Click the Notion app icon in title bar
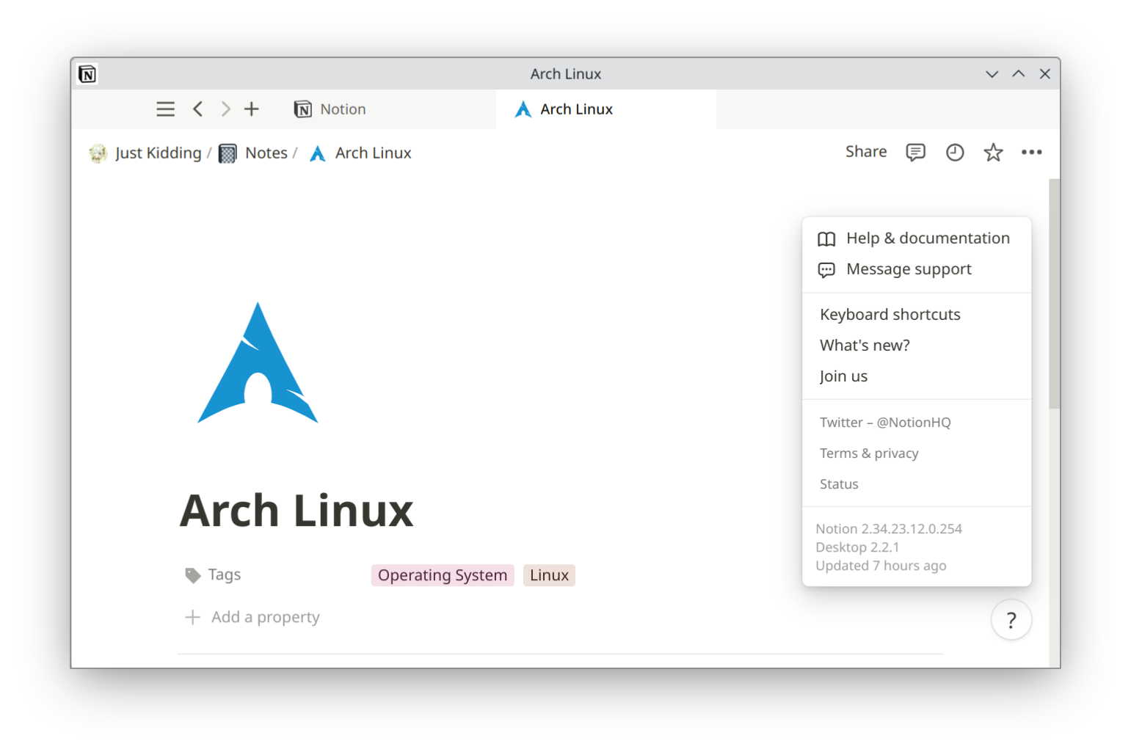Screen dimensions: 1131x752 click(87, 74)
